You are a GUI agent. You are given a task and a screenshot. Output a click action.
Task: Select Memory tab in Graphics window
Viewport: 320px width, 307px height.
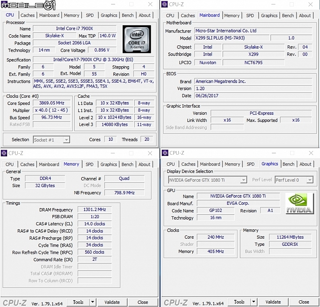pyautogui.click(x=232, y=164)
